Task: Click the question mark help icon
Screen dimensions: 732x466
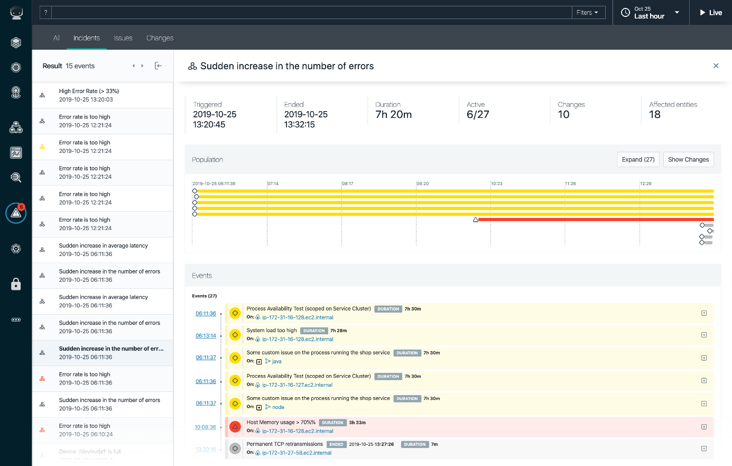Action: pyautogui.click(x=46, y=13)
